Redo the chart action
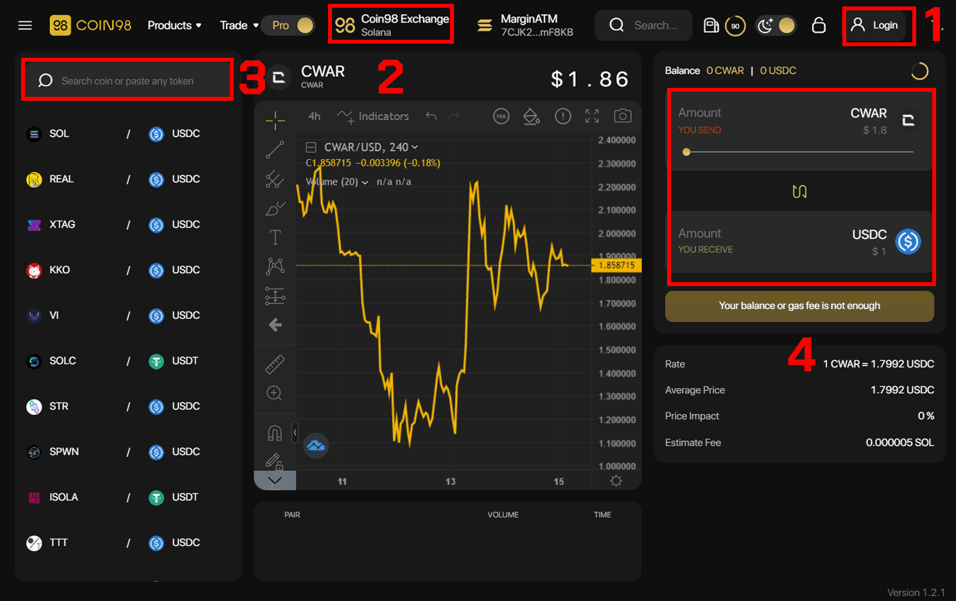 (x=454, y=116)
